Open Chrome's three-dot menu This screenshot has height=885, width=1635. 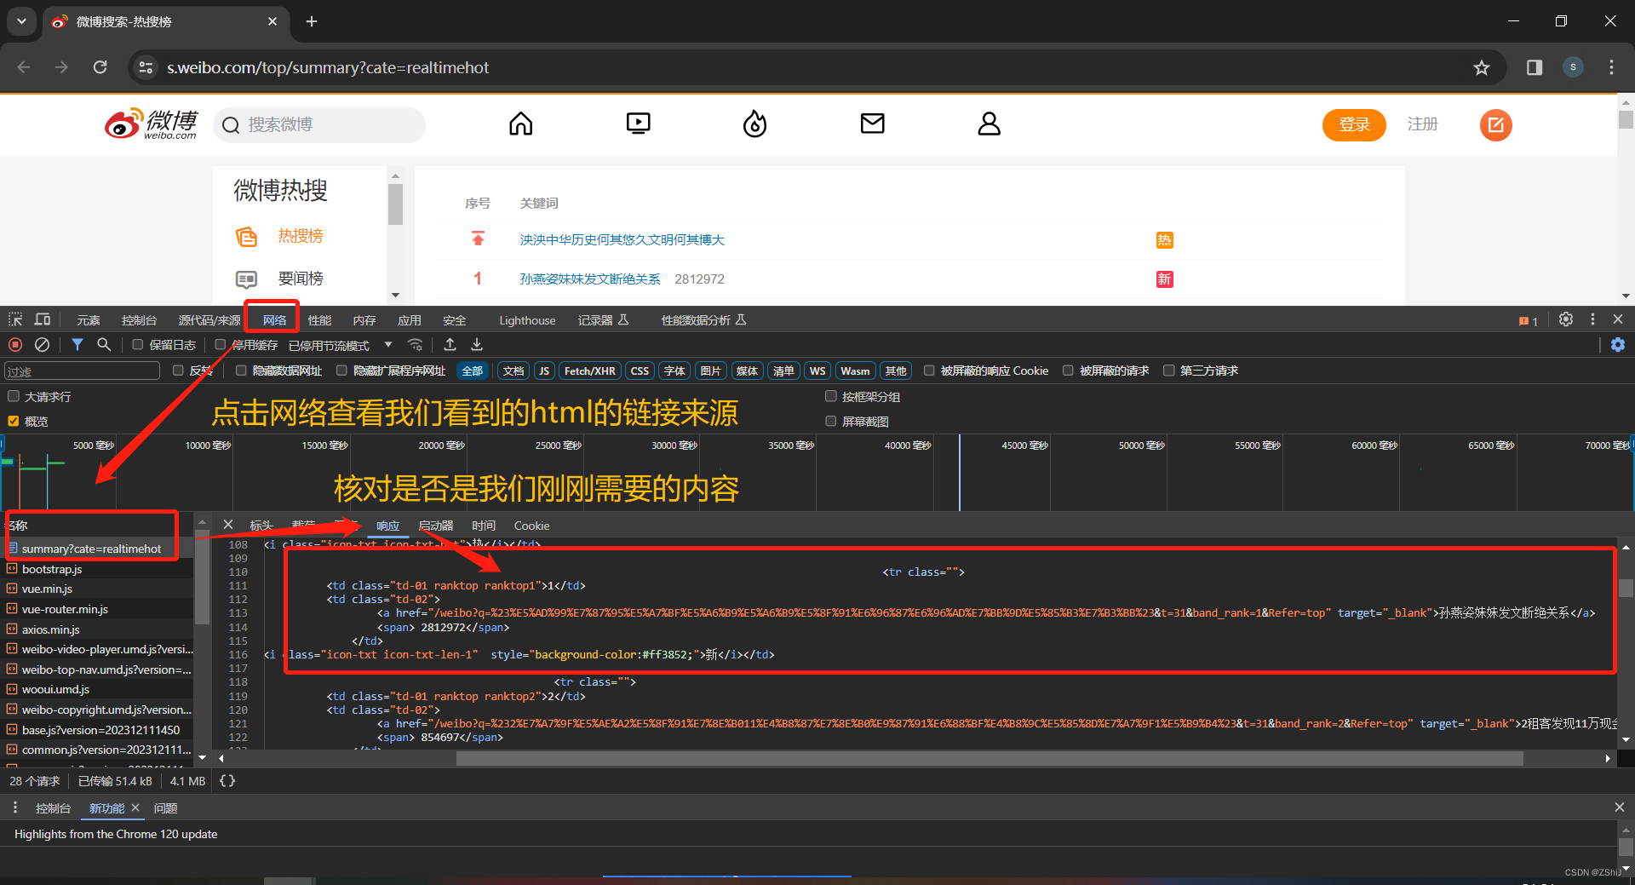1611,67
